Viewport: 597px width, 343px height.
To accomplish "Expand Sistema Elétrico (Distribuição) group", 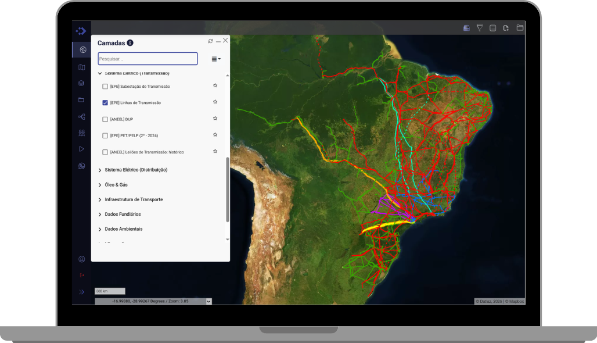I will tap(100, 170).
